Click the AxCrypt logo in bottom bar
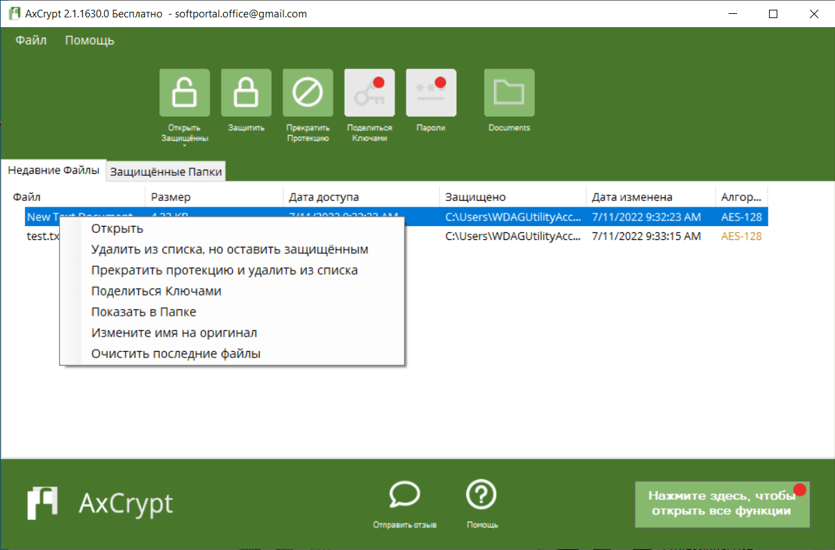Screen dimensions: 835x550 point(100,502)
